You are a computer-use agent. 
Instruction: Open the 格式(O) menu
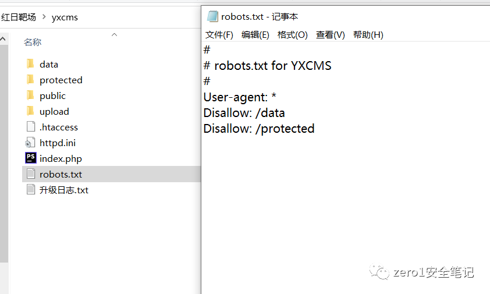(292, 35)
